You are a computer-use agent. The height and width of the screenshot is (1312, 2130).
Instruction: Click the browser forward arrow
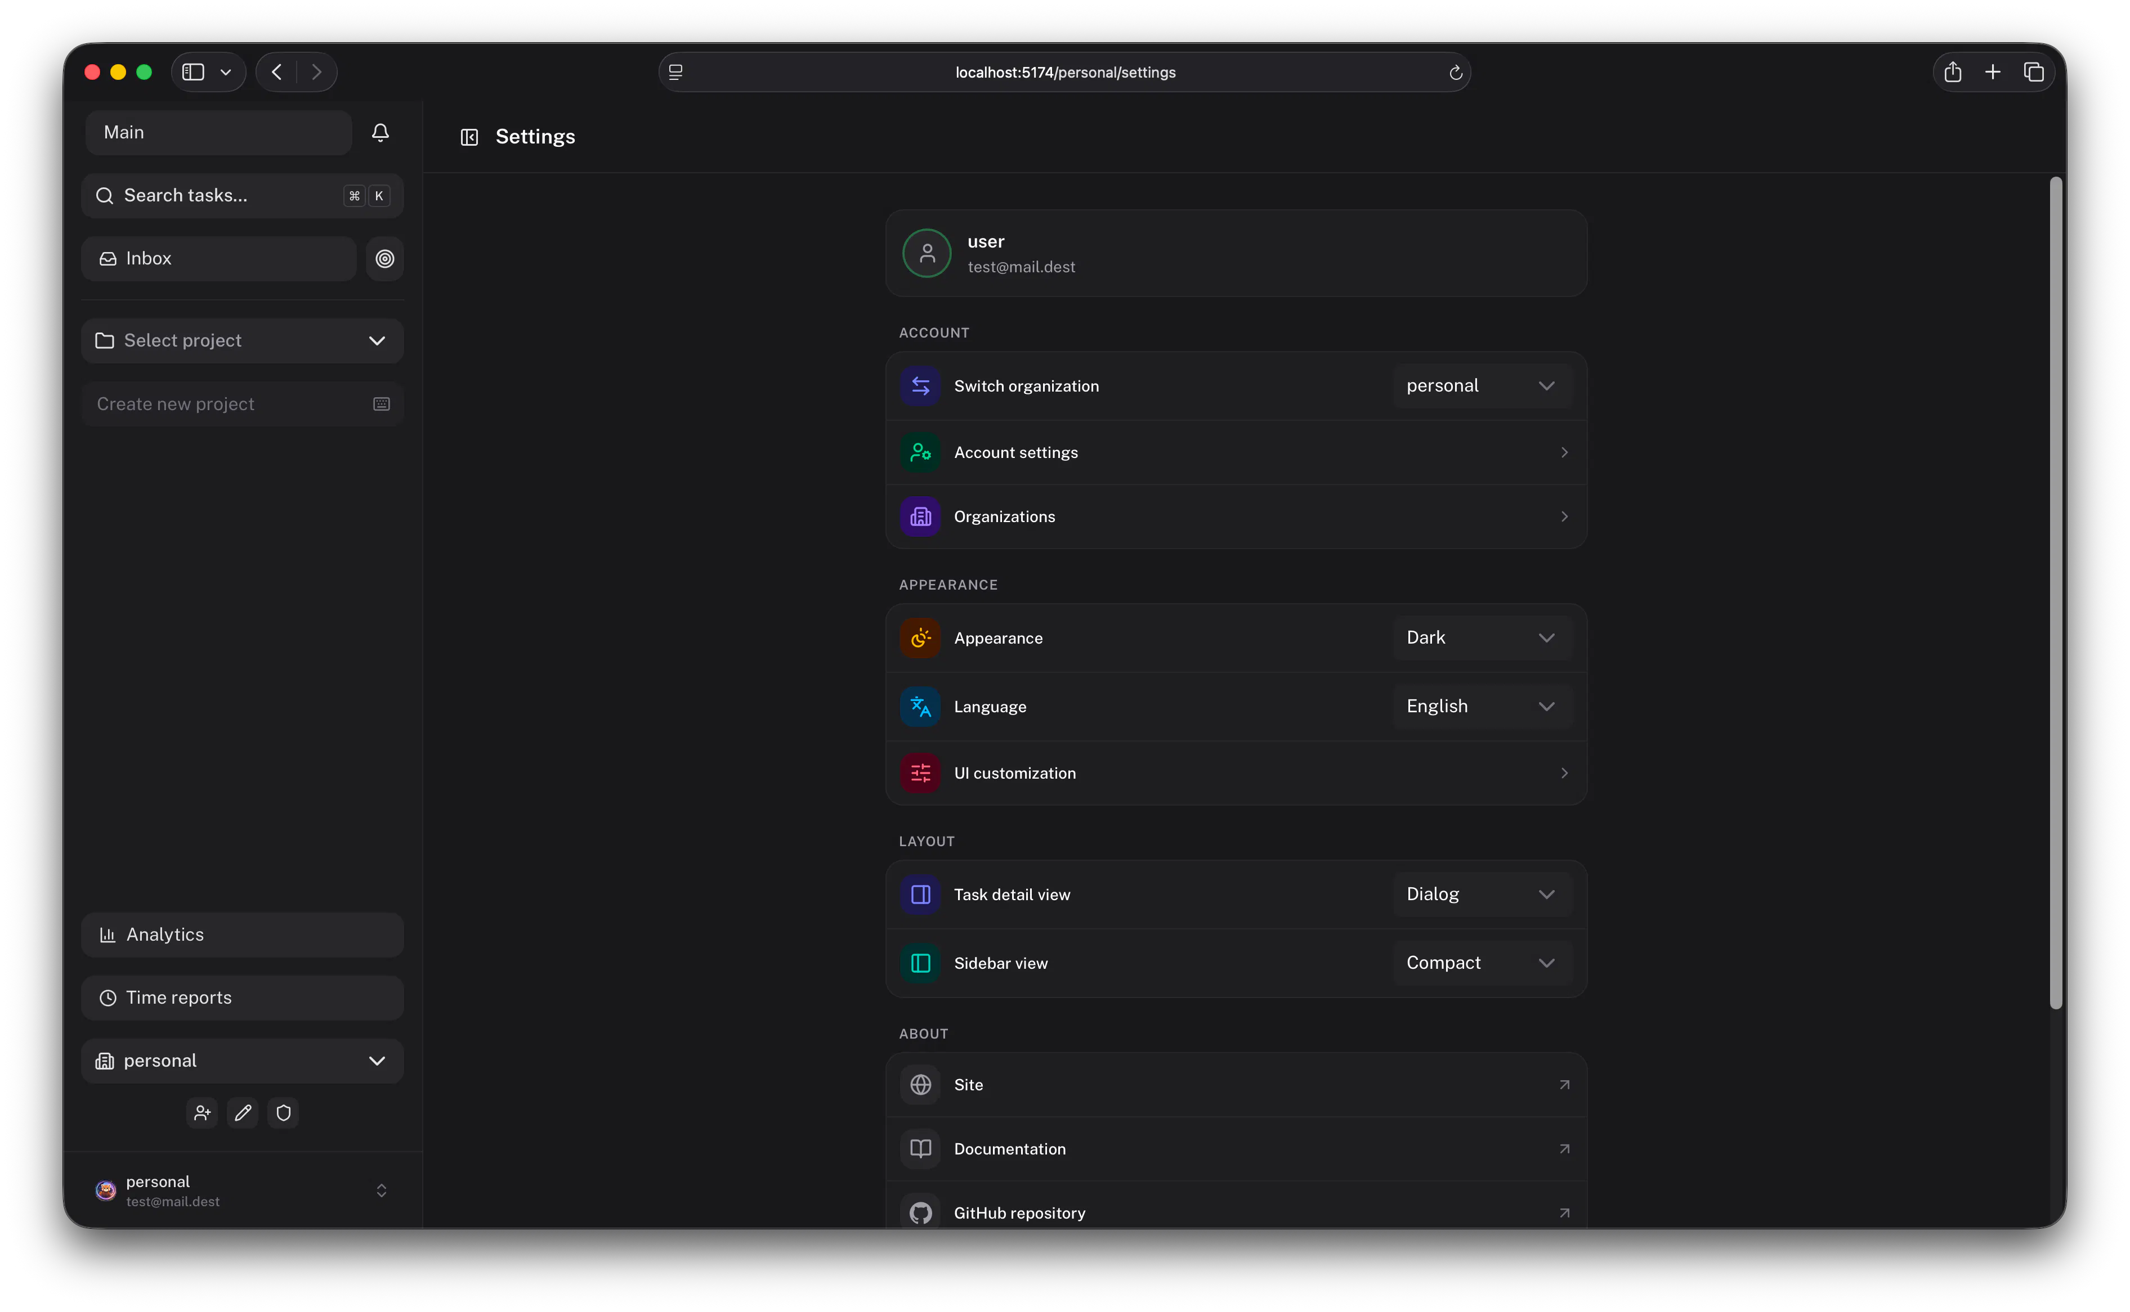[317, 72]
